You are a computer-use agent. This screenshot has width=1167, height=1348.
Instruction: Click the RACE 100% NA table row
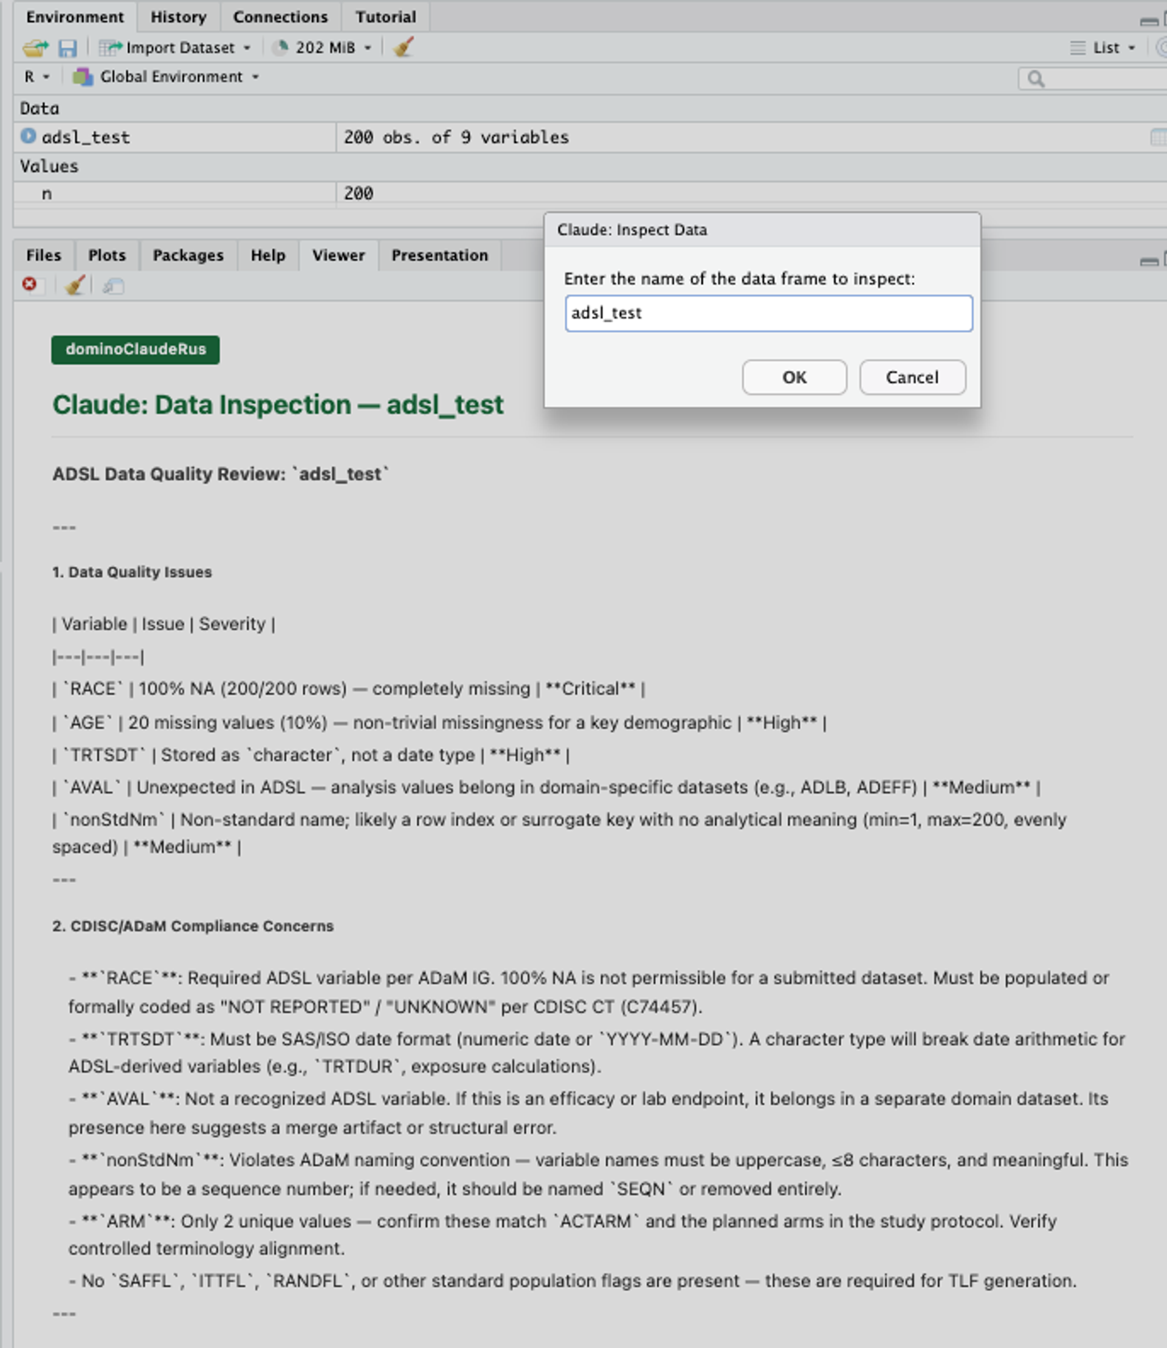[x=348, y=689]
